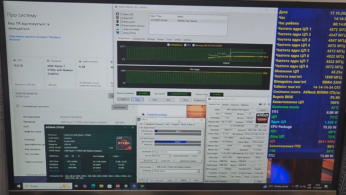Switch to GPU-Z taskbar icon

(x=142, y=186)
